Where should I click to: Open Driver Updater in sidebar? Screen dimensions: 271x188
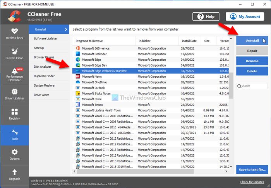[x=15, y=95]
